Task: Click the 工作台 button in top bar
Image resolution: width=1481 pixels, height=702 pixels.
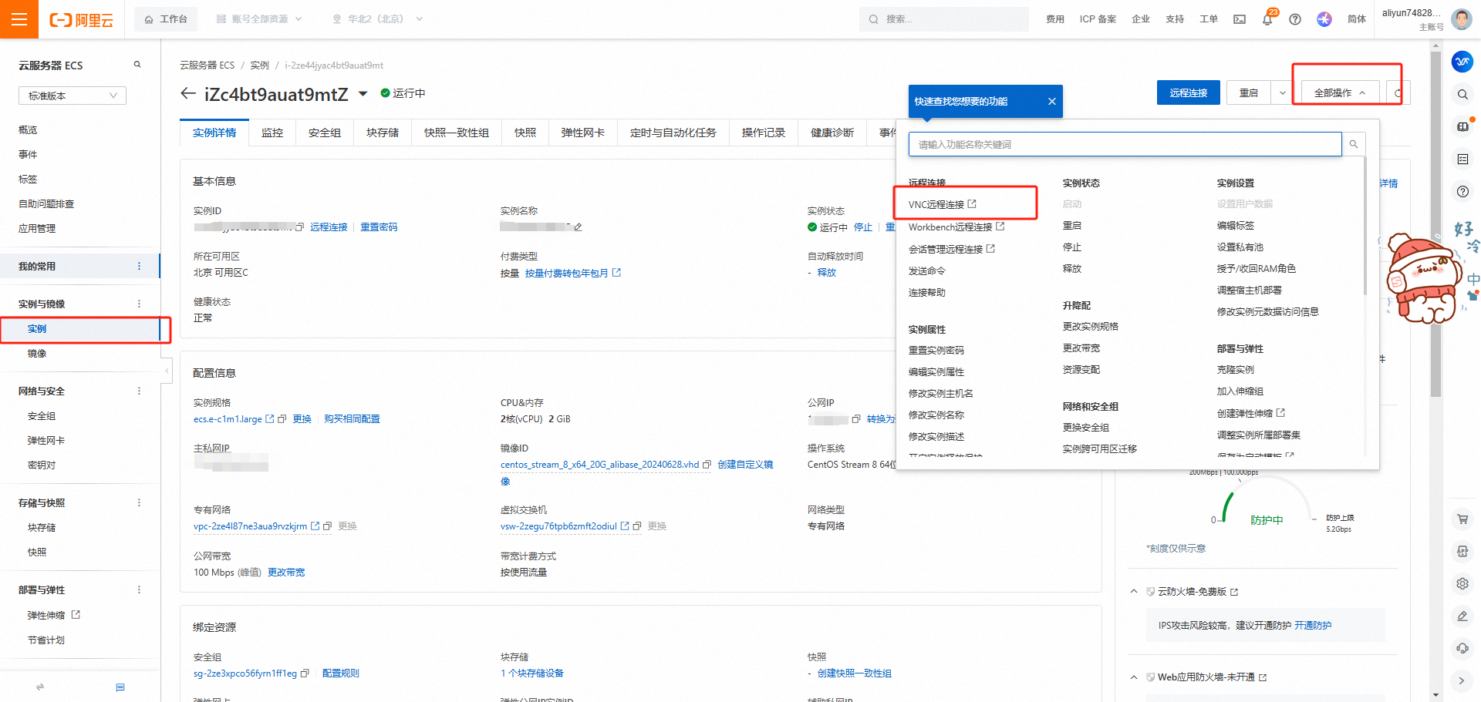Action: click(x=166, y=19)
